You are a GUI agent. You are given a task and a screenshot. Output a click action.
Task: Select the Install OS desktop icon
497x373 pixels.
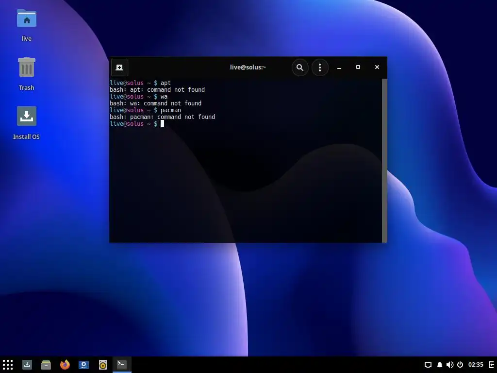coord(27,116)
